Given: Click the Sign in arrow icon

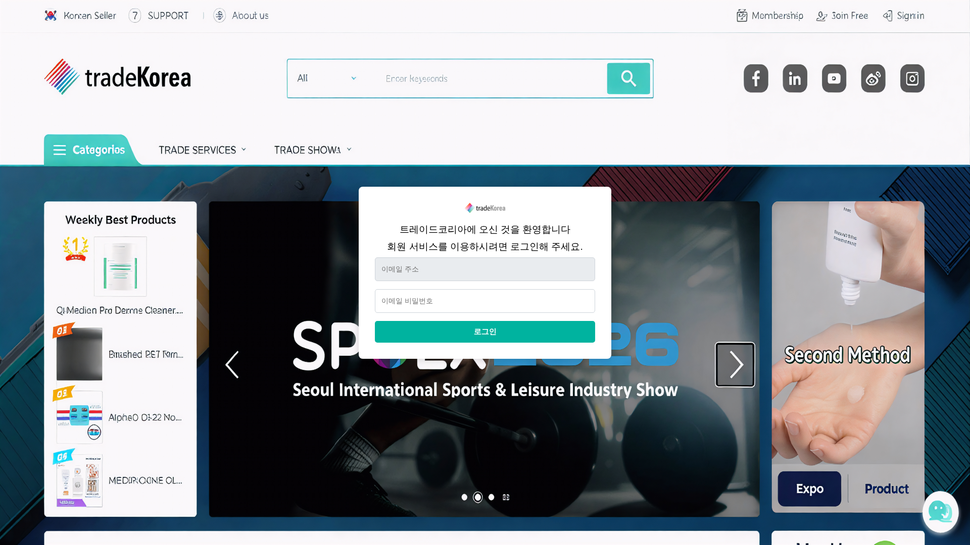Looking at the screenshot, I should (888, 16).
